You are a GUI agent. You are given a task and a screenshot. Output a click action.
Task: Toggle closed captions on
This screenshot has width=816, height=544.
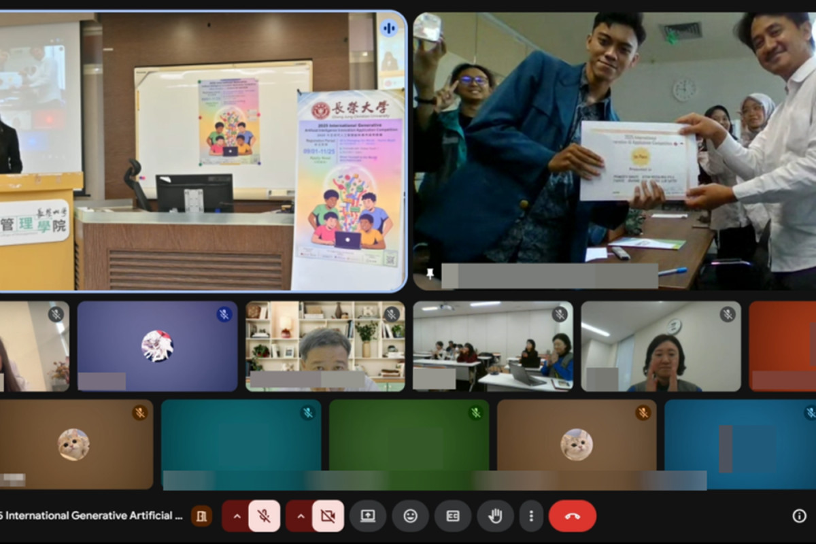click(x=453, y=516)
